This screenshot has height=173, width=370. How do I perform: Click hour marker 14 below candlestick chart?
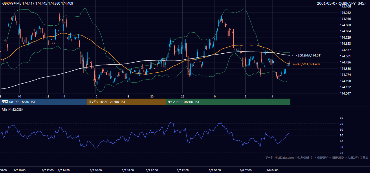[x=63, y=96]
